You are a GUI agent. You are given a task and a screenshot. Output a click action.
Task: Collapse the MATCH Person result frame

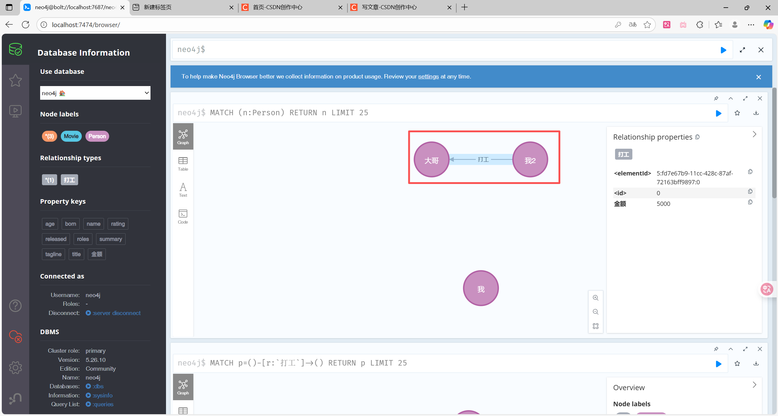click(x=731, y=99)
